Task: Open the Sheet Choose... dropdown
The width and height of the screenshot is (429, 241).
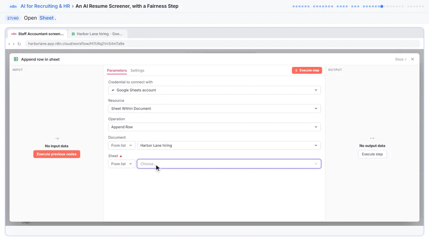Action: 229,164
